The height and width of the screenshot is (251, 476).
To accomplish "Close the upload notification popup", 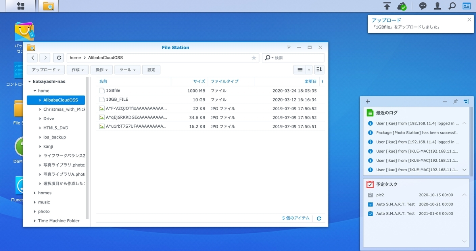I will [468, 19].
